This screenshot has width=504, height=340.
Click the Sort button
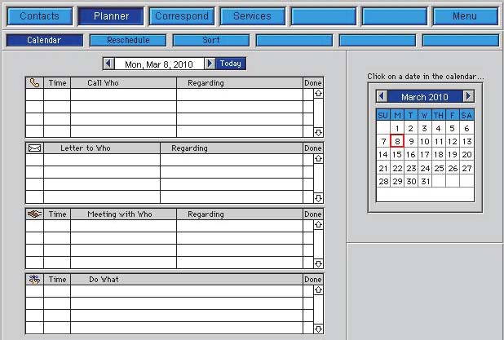[x=211, y=41]
